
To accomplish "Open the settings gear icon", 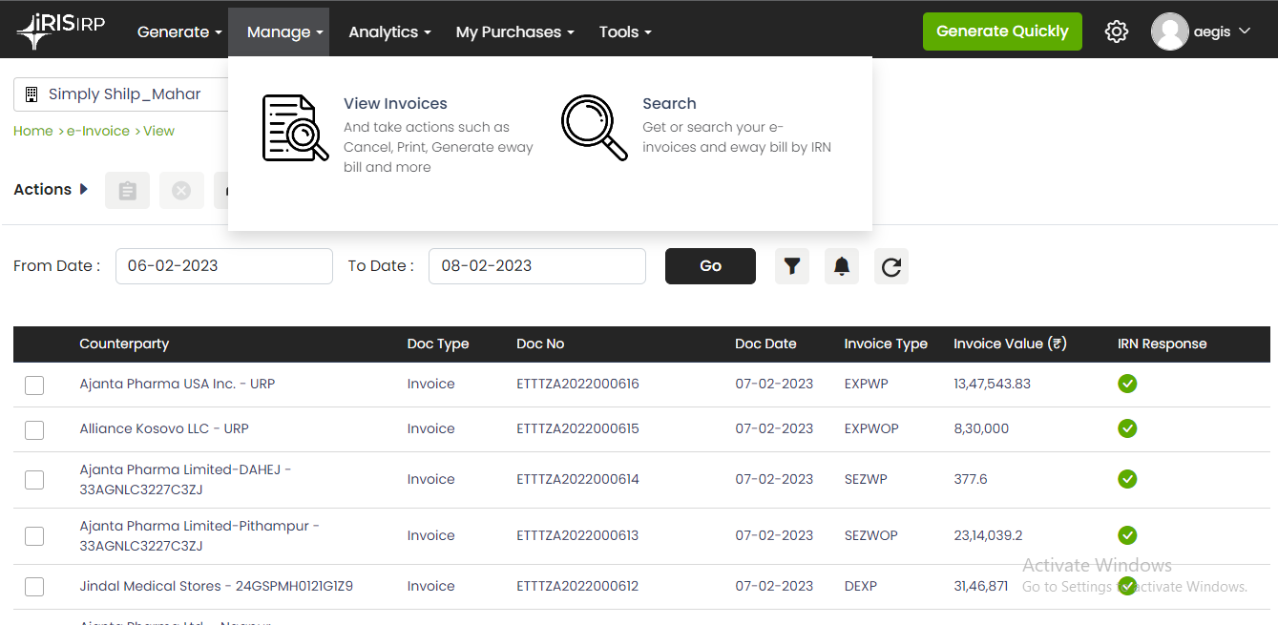I will point(1117,31).
